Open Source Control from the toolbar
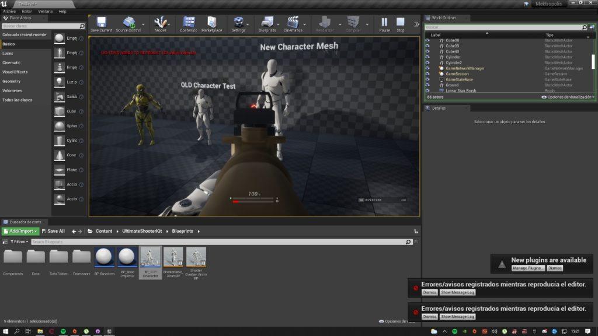The height and width of the screenshot is (336, 598). pos(128,23)
